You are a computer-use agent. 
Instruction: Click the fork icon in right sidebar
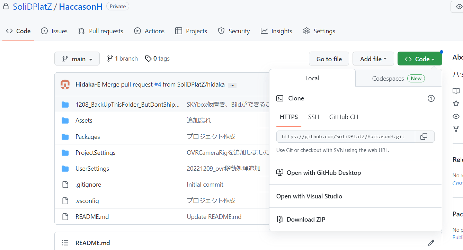(456, 128)
